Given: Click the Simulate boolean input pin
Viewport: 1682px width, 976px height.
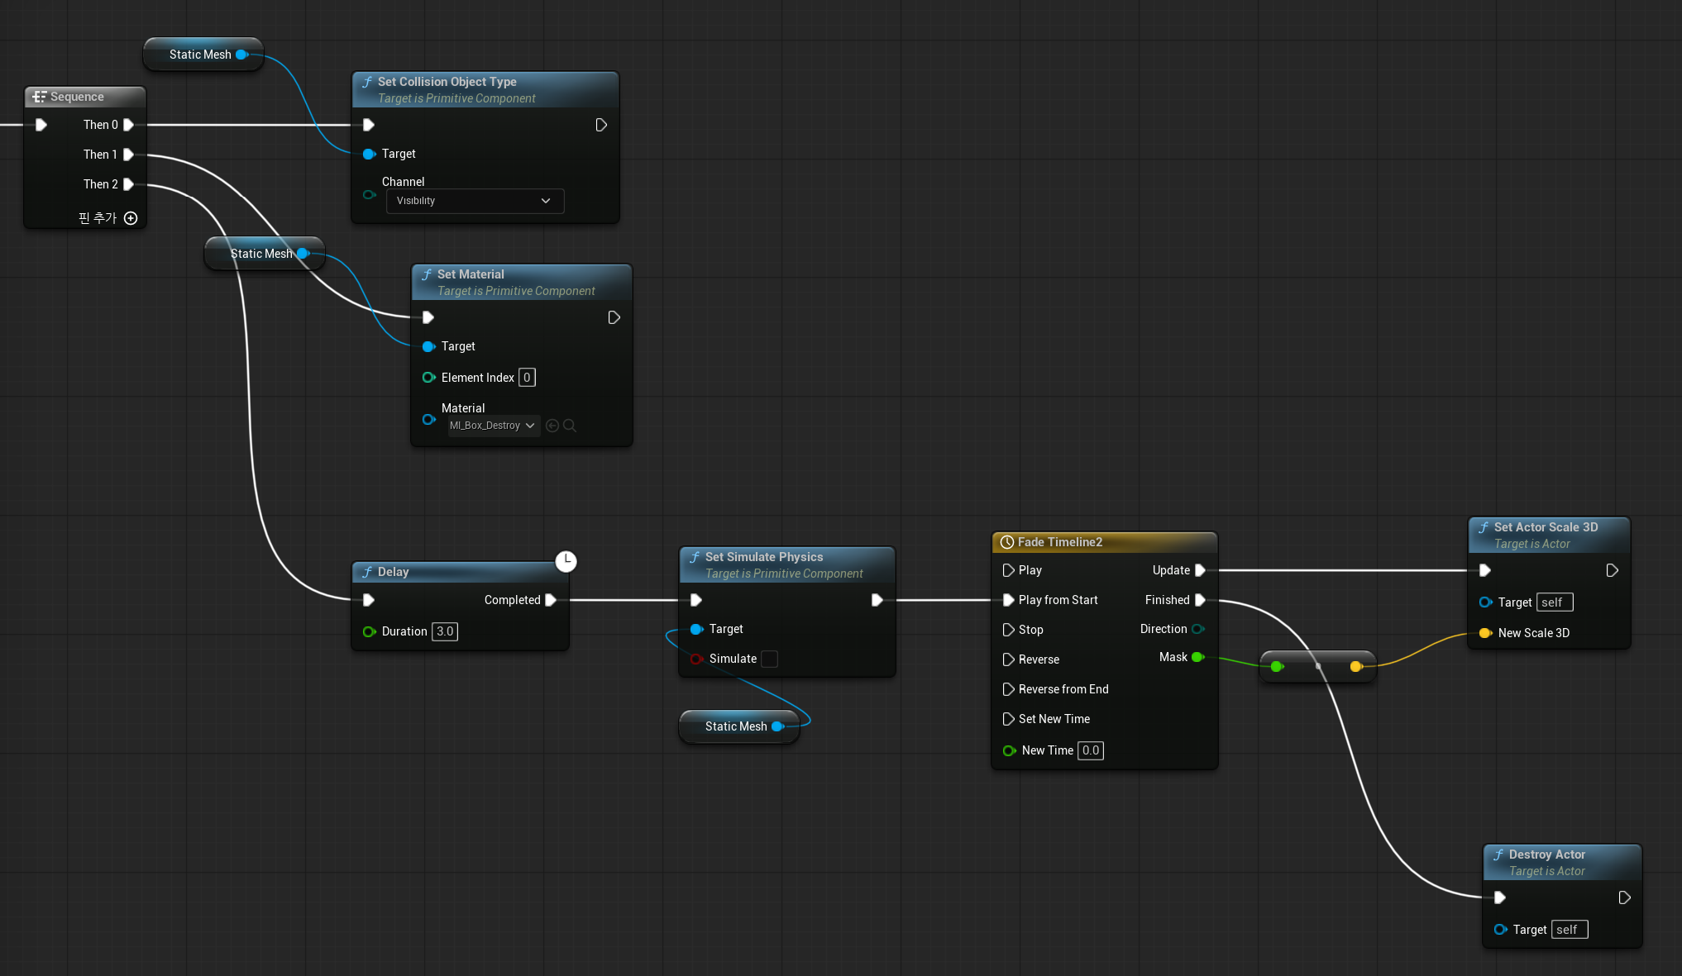Looking at the screenshot, I should pyautogui.click(x=696, y=659).
